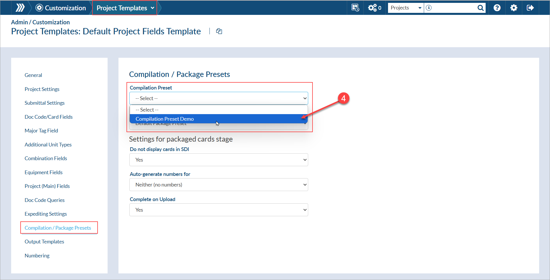Click the logout arrow icon
The width and height of the screenshot is (550, 280).
click(530, 8)
